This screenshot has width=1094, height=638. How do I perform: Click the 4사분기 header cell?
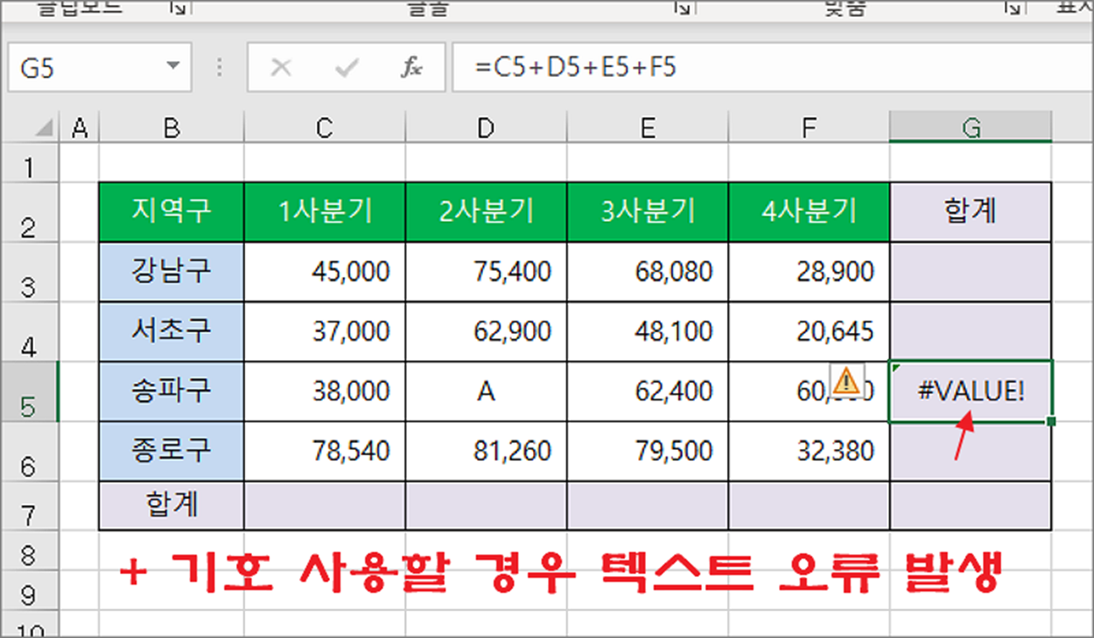[809, 212]
